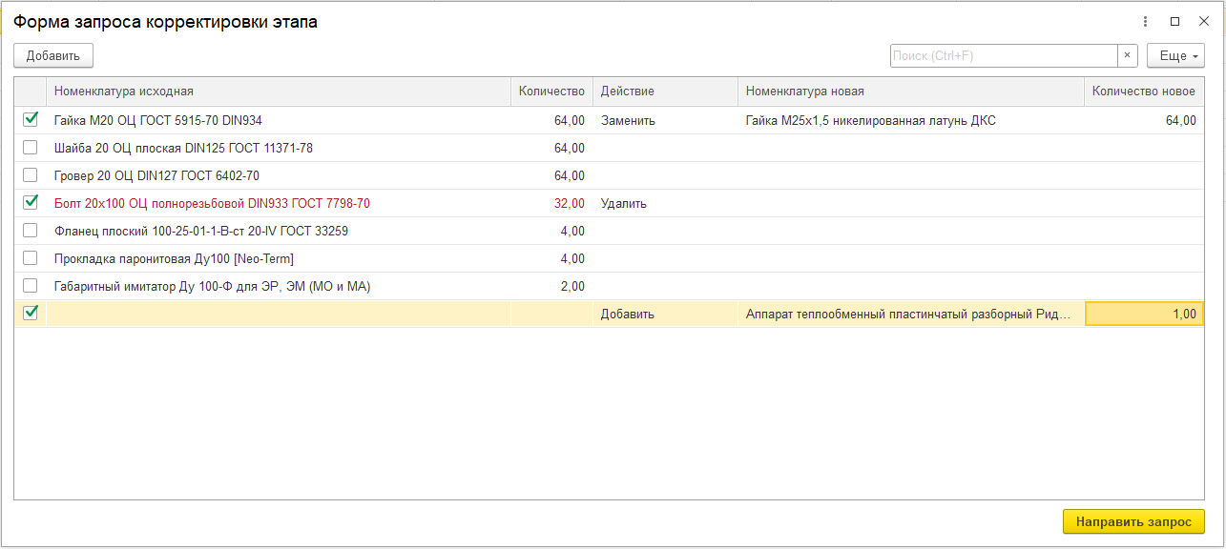Check the Шайба 20 ОЦ плоская row checkbox

pyautogui.click(x=31, y=148)
